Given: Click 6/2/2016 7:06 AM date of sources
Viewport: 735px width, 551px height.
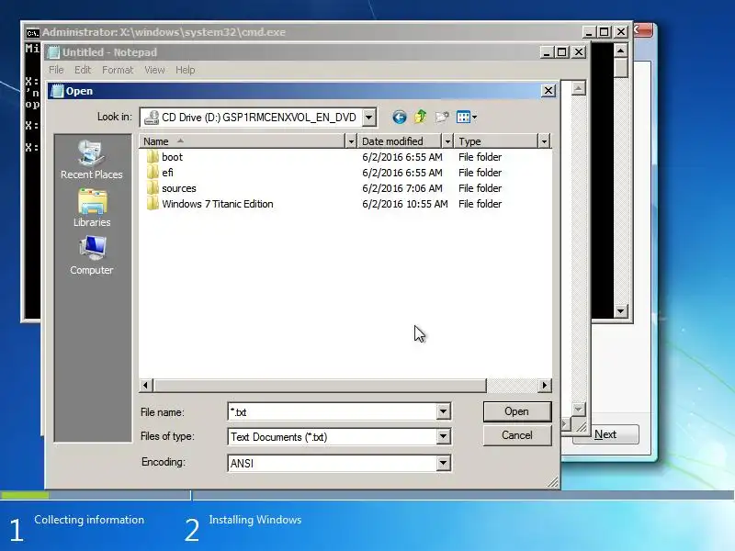Looking at the screenshot, I should 402,188.
